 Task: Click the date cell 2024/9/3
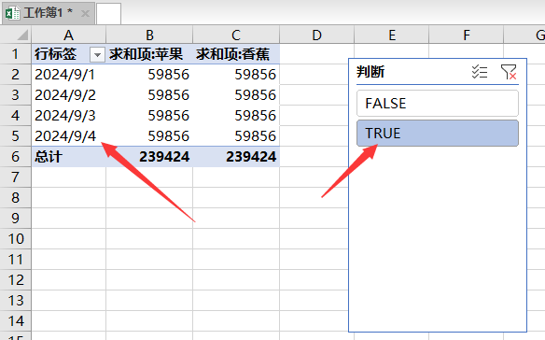pyautogui.click(x=68, y=116)
